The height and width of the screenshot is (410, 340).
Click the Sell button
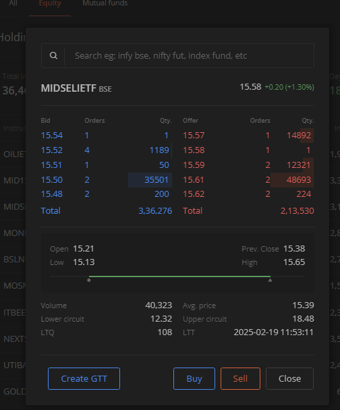(240, 378)
